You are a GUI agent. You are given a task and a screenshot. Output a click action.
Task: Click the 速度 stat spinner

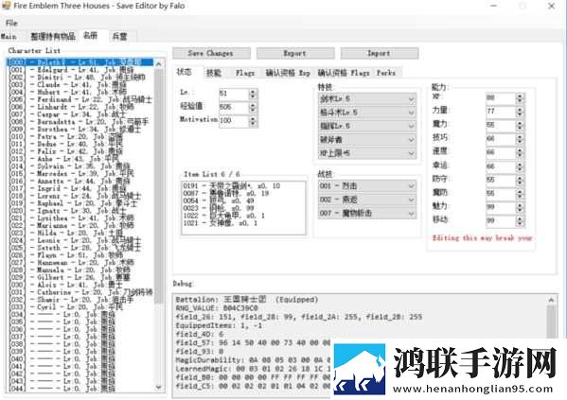click(x=520, y=152)
